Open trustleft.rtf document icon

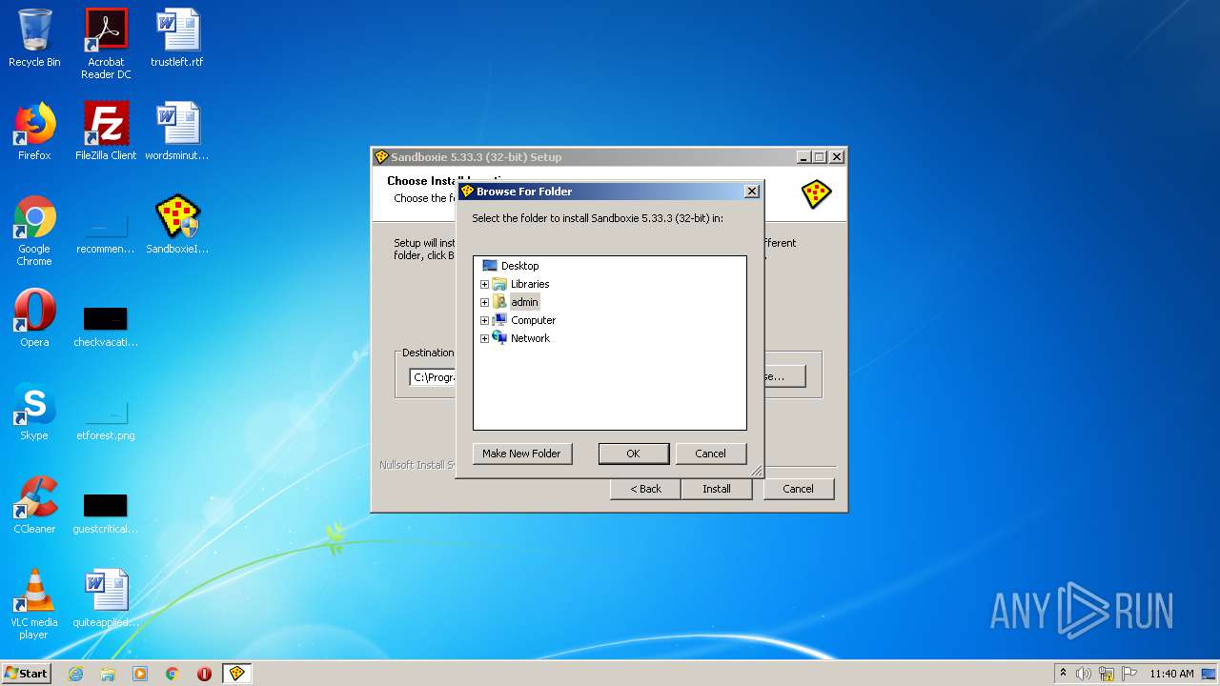click(x=177, y=38)
